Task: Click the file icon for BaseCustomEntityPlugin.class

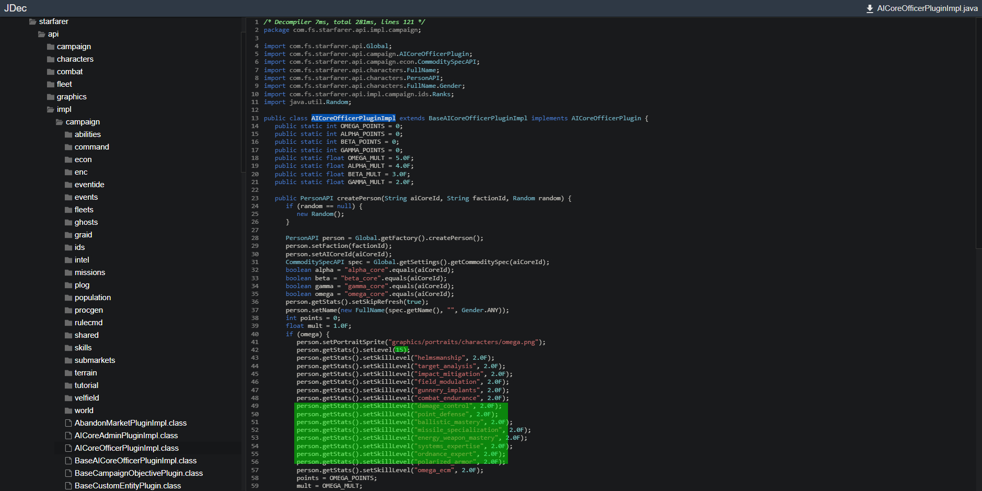Action: [x=68, y=485]
